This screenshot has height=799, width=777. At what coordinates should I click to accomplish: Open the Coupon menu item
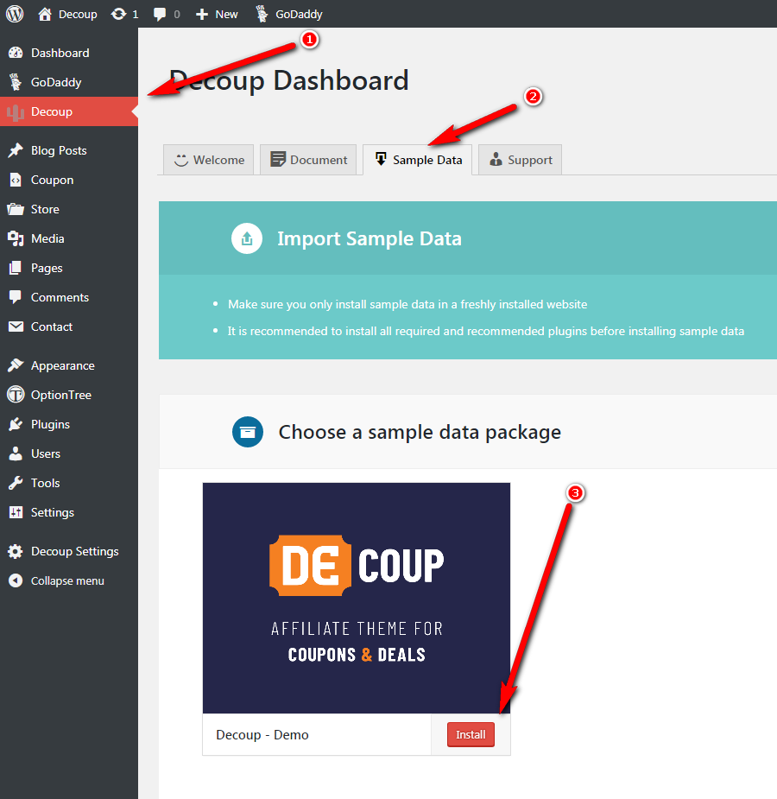tap(52, 180)
